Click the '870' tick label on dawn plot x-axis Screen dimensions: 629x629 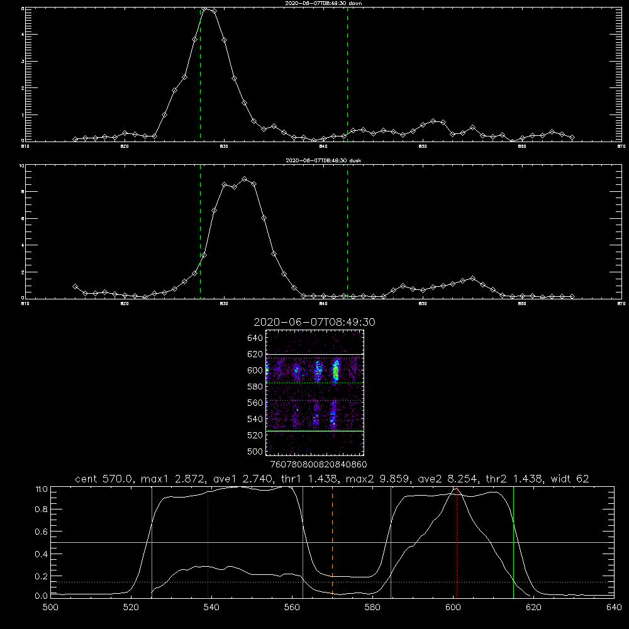(x=621, y=147)
